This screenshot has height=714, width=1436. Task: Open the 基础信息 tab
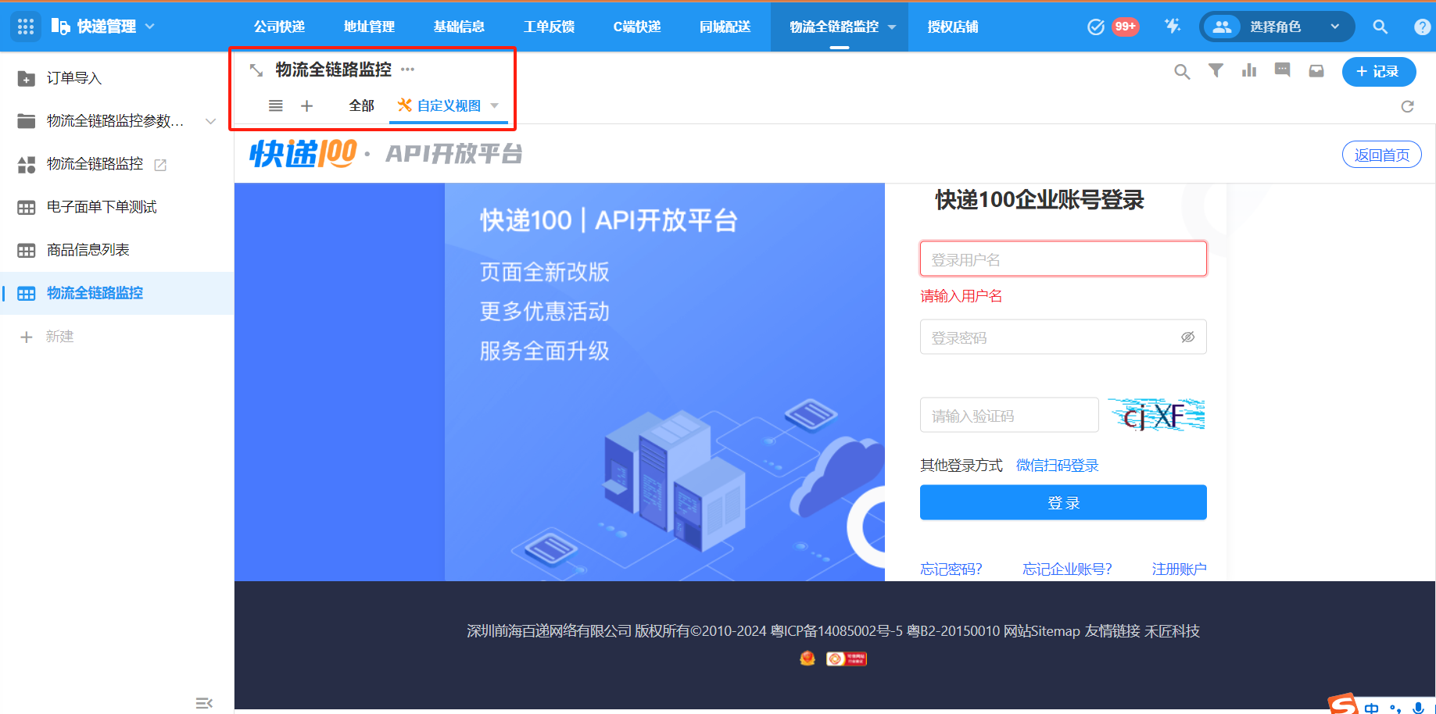point(459,27)
